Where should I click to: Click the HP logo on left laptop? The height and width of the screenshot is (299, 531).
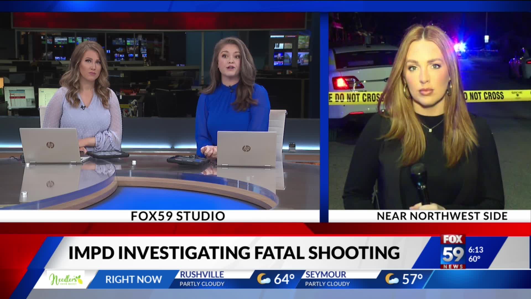pyautogui.click(x=50, y=145)
